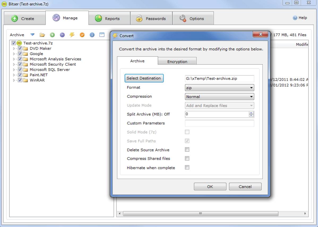
Task: Click the purple minus remove icon
Action: (62, 35)
